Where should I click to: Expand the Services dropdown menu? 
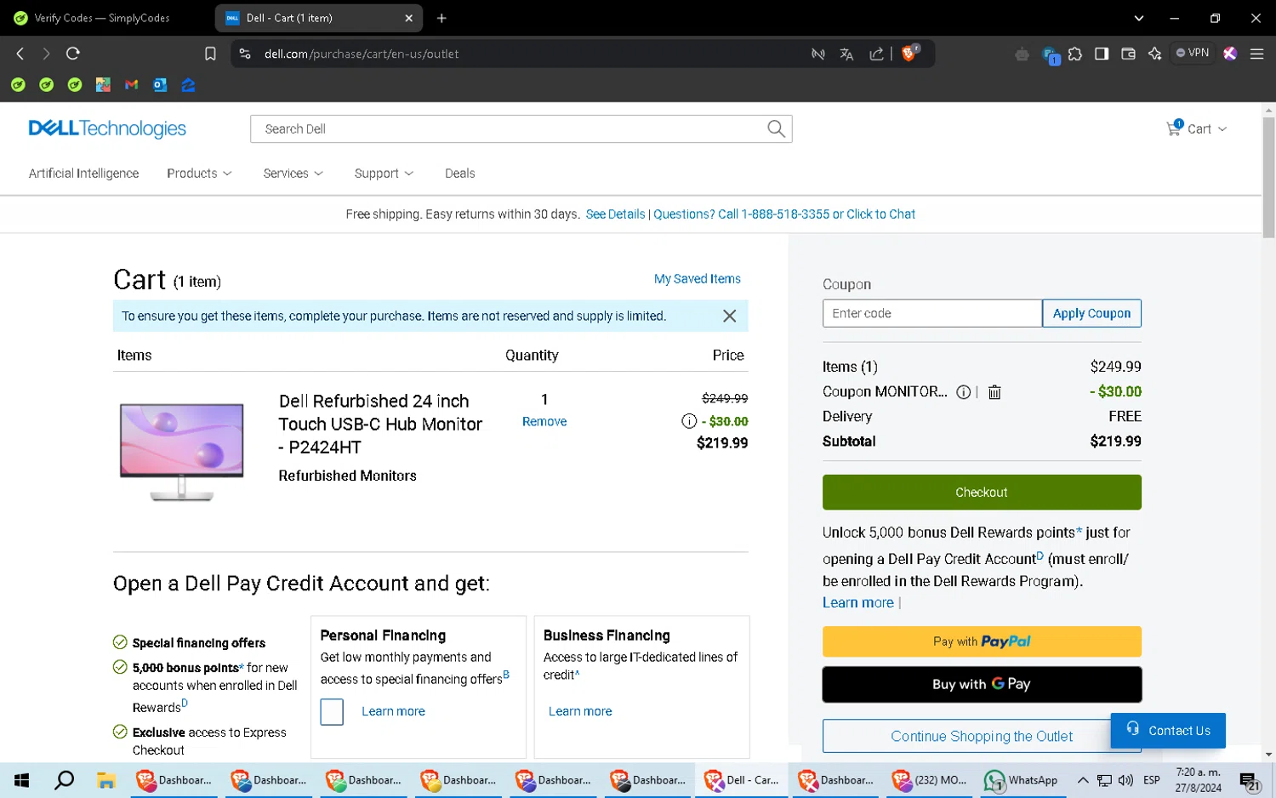[293, 174]
